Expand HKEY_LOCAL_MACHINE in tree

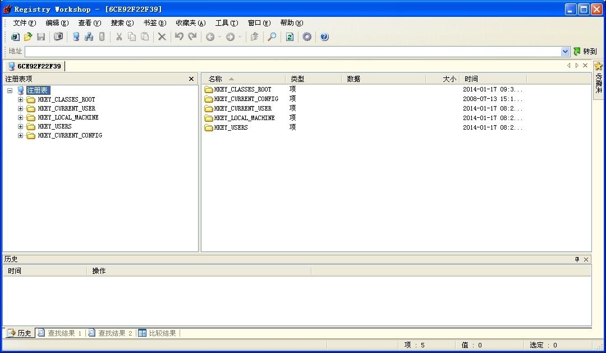[x=21, y=117]
